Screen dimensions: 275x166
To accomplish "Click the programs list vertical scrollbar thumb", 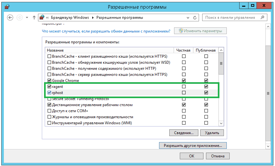I will tap(221, 64).
